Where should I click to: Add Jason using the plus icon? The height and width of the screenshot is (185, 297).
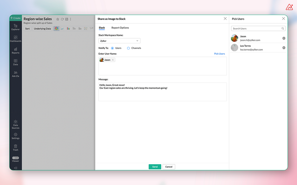click(284, 38)
